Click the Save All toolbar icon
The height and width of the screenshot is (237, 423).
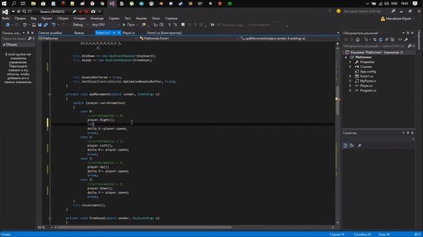point(46,25)
